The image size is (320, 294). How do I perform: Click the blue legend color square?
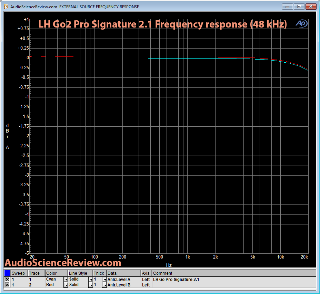7,273
